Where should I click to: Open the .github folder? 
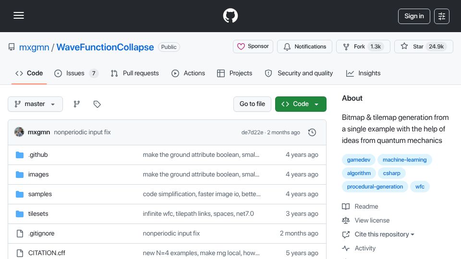38,155
